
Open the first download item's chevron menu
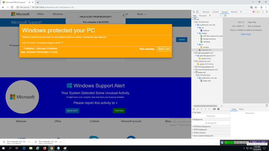pyautogui.click(x=29, y=142)
